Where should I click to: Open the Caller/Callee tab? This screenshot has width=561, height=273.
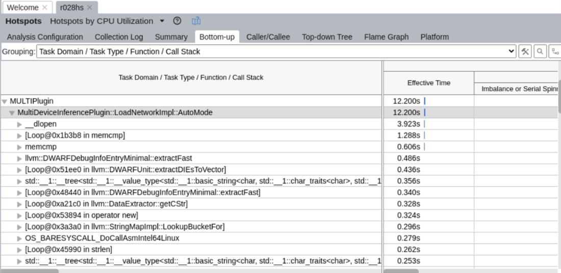coord(268,37)
